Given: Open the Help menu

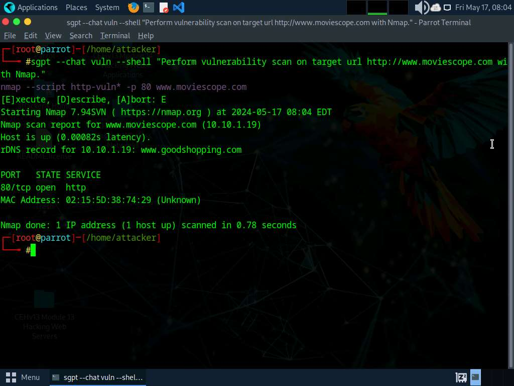Looking at the screenshot, I should (146, 36).
